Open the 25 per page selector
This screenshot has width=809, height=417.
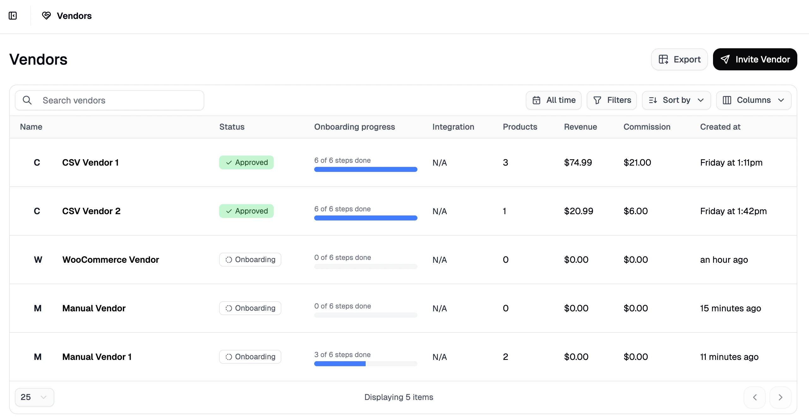(34, 397)
